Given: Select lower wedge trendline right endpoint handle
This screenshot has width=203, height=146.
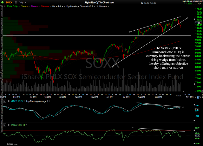Looking at the screenshot, I should (x=187, y=18).
